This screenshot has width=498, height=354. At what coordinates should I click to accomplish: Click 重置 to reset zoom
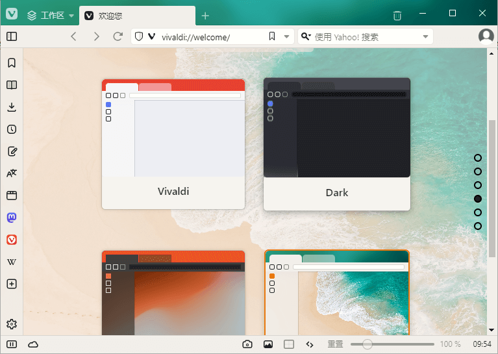pyautogui.click(x=336, y=344)
